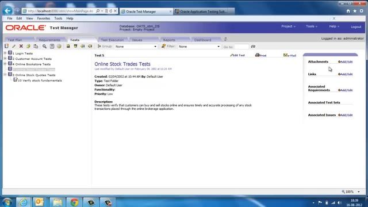
Task: Click the red X delete icon
Action: coord(21,46)
